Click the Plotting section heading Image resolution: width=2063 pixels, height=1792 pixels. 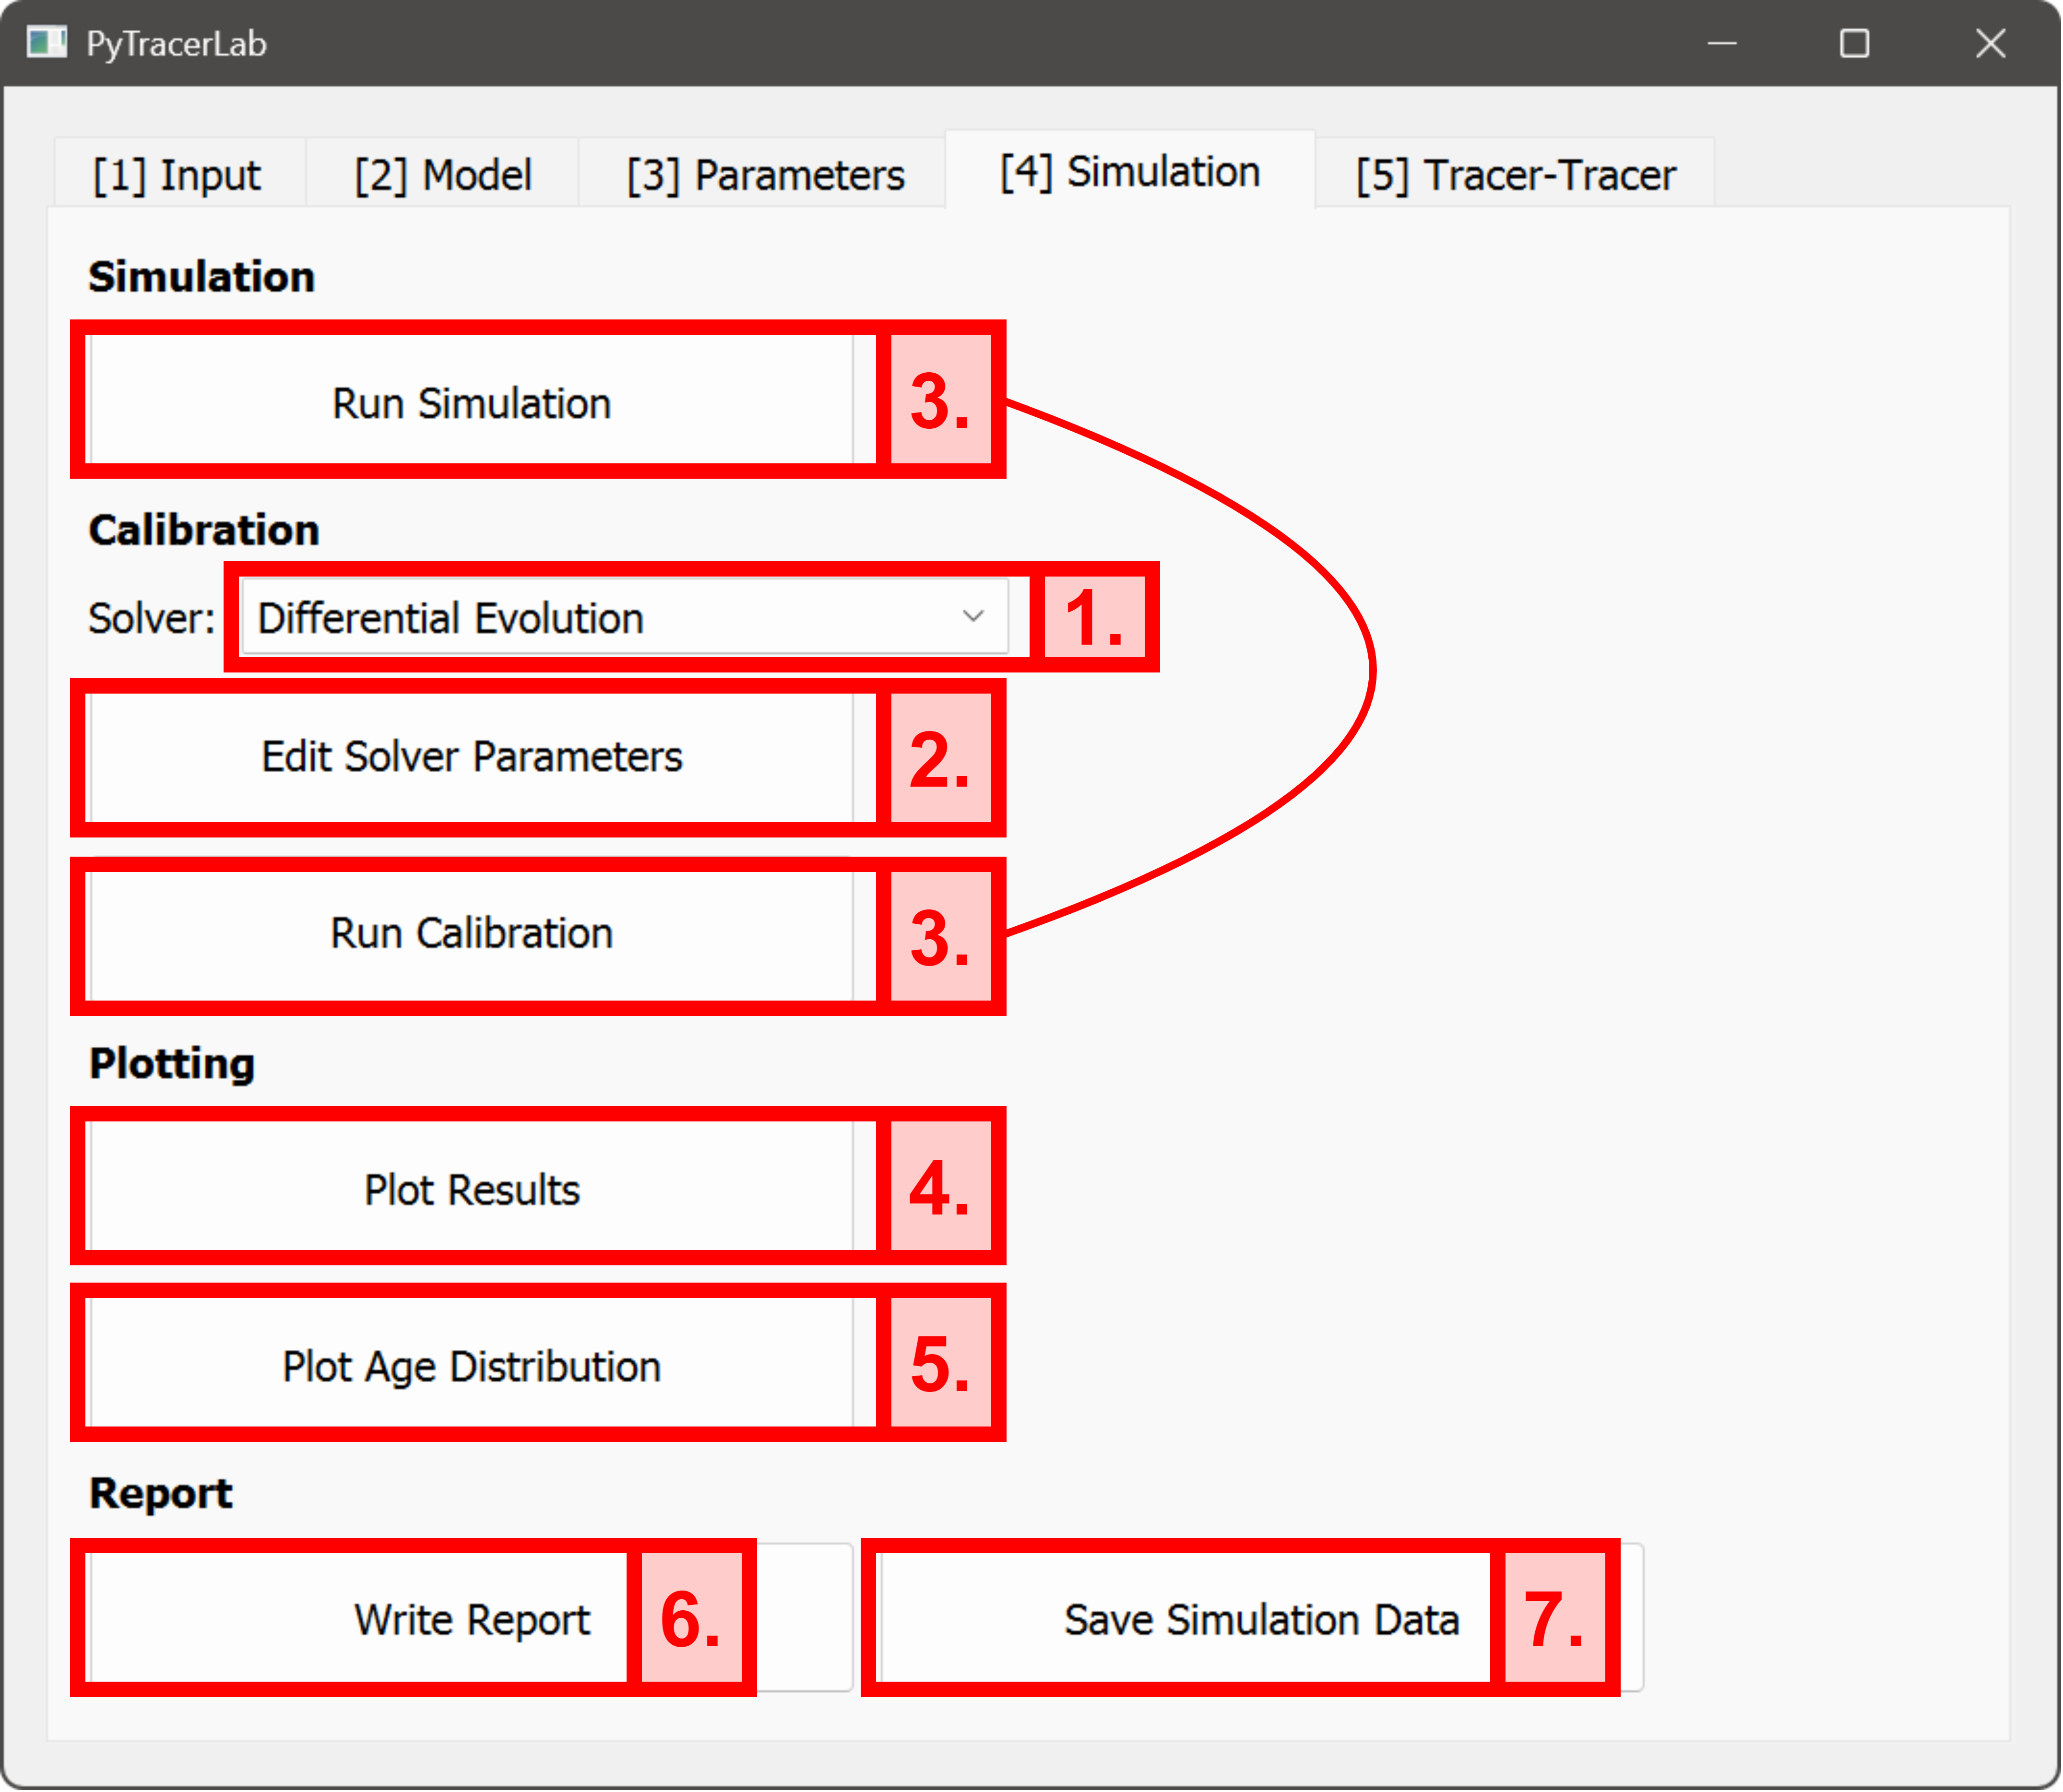pyautogui.click(x=170, y=1063)
